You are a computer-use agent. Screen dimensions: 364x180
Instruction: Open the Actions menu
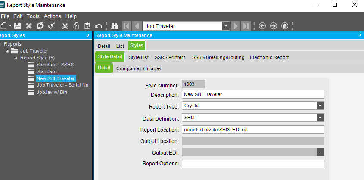[52, 16]
